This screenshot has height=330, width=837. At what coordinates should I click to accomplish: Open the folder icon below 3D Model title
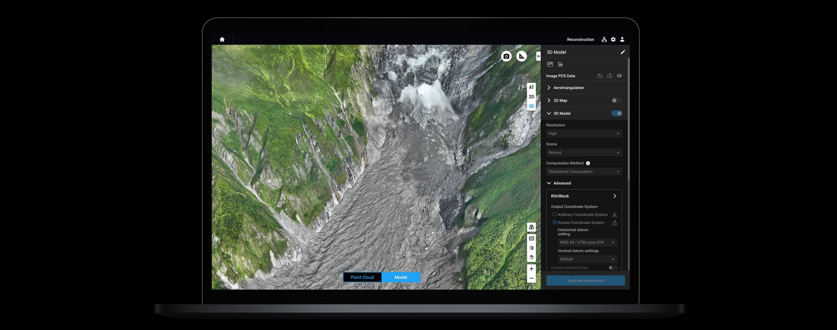pos(560,64)
